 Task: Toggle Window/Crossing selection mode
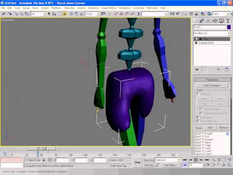tap(65, 14)
